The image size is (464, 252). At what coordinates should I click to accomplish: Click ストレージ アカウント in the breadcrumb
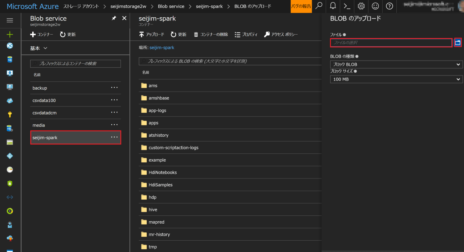(x=81, y=6)
